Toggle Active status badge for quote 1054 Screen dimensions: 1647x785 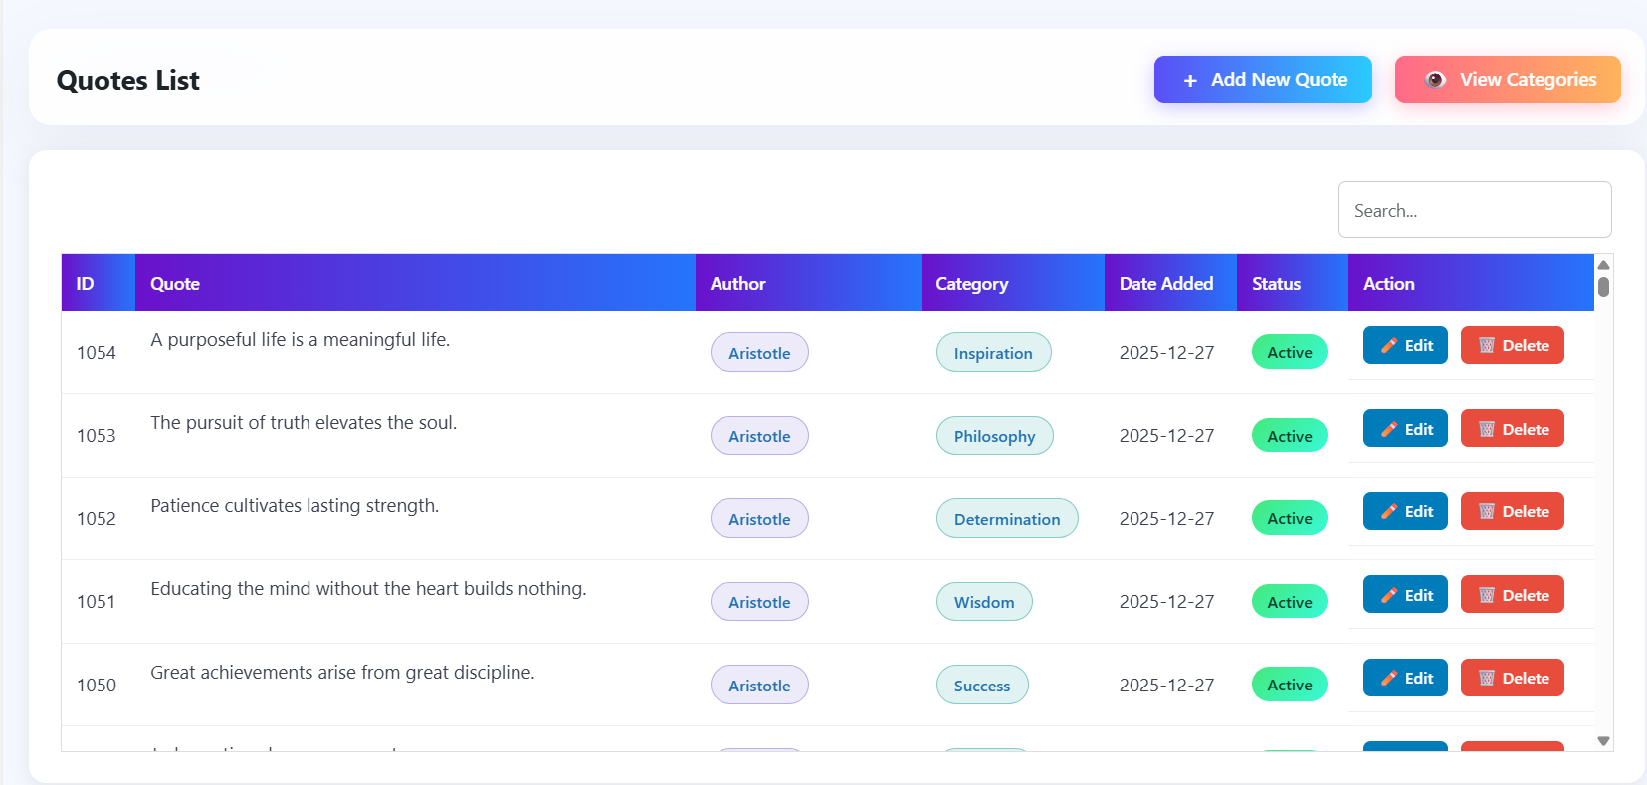(x=1289, y=353)
